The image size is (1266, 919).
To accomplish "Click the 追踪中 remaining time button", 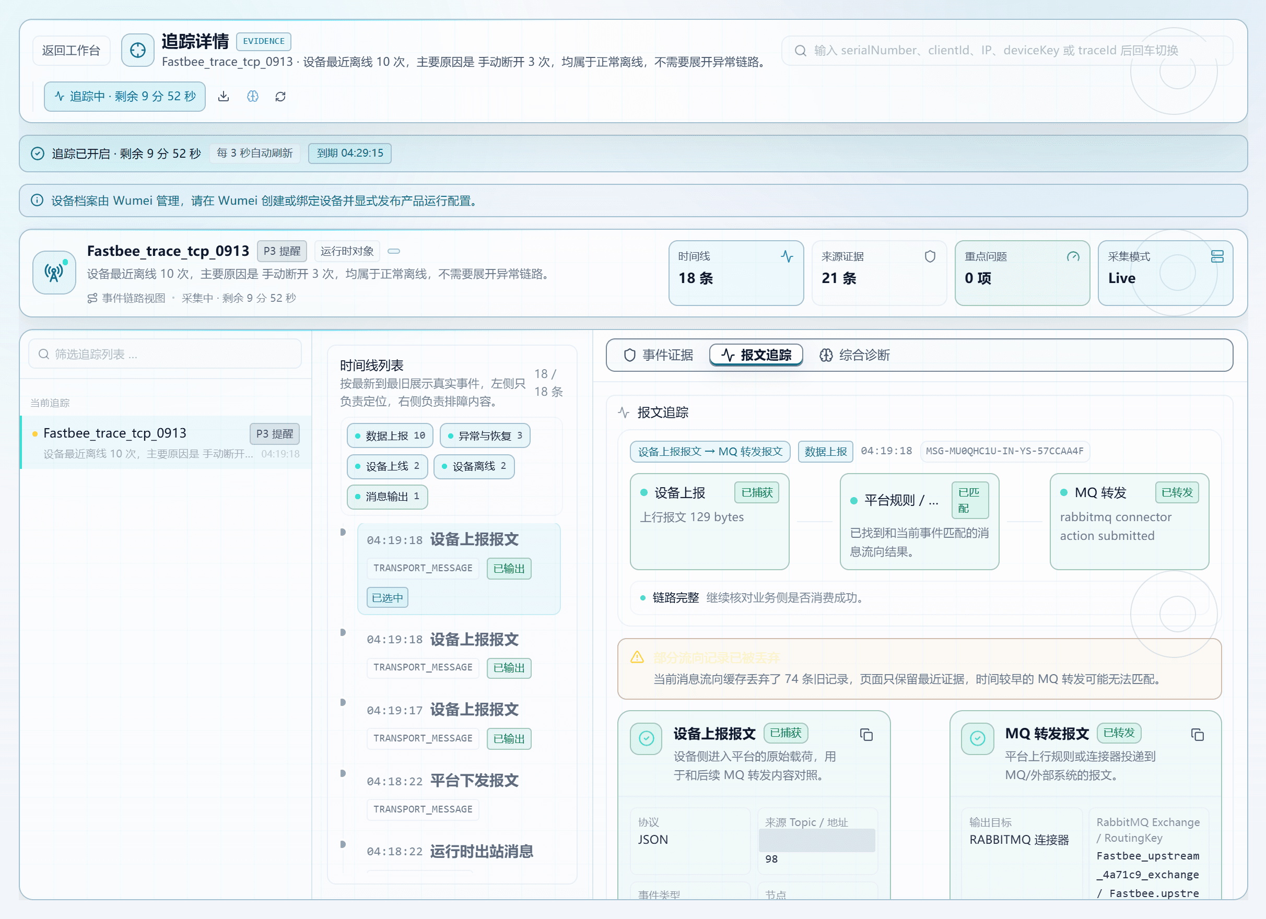I will click(x=124, y=97).
